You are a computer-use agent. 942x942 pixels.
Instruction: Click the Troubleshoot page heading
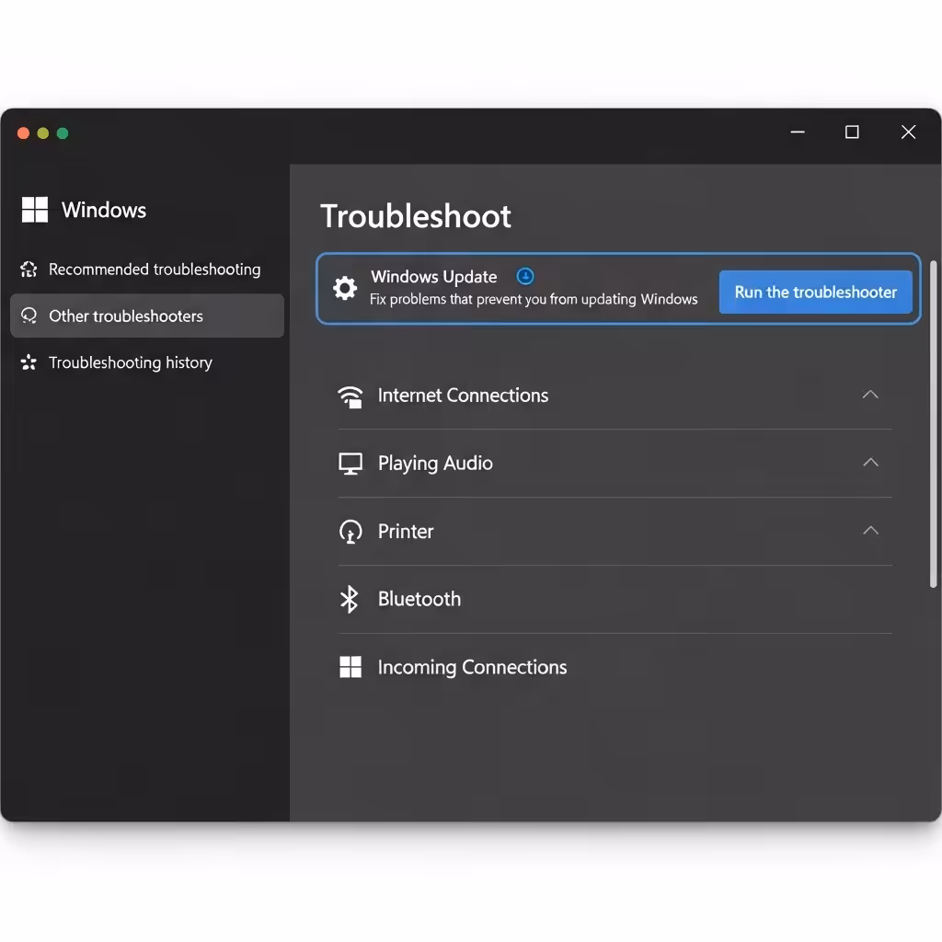pyautogui.click(x=416, y=216)
